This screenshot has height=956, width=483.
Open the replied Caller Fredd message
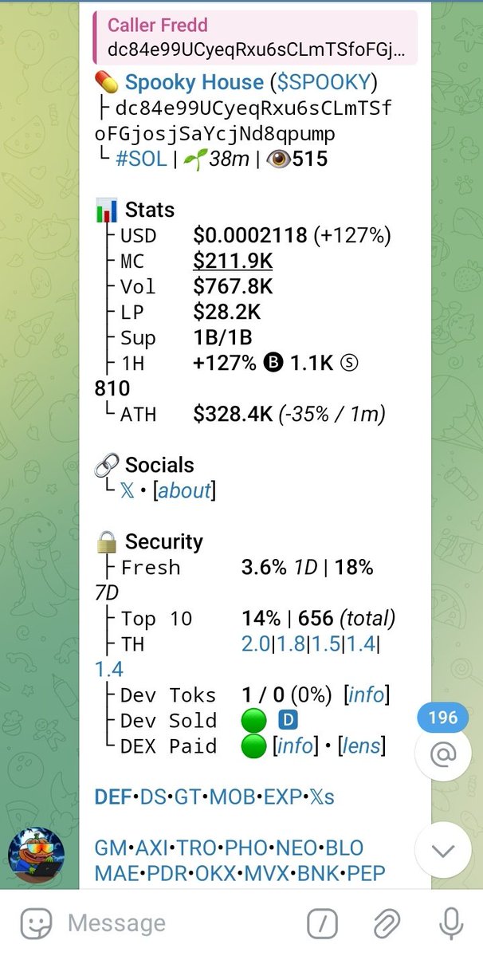(x=255, y=37)
